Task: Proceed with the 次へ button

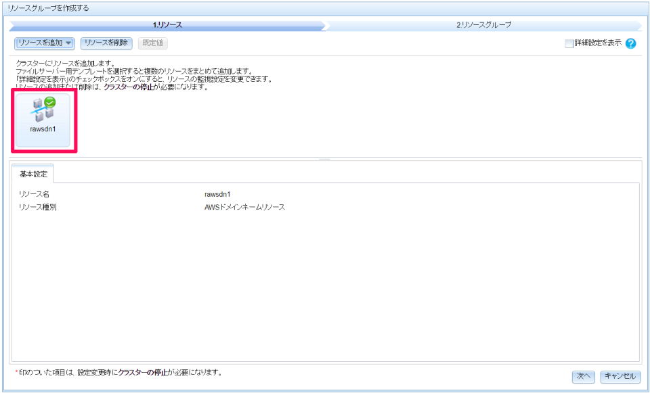Action: click(x=583, y=376)
